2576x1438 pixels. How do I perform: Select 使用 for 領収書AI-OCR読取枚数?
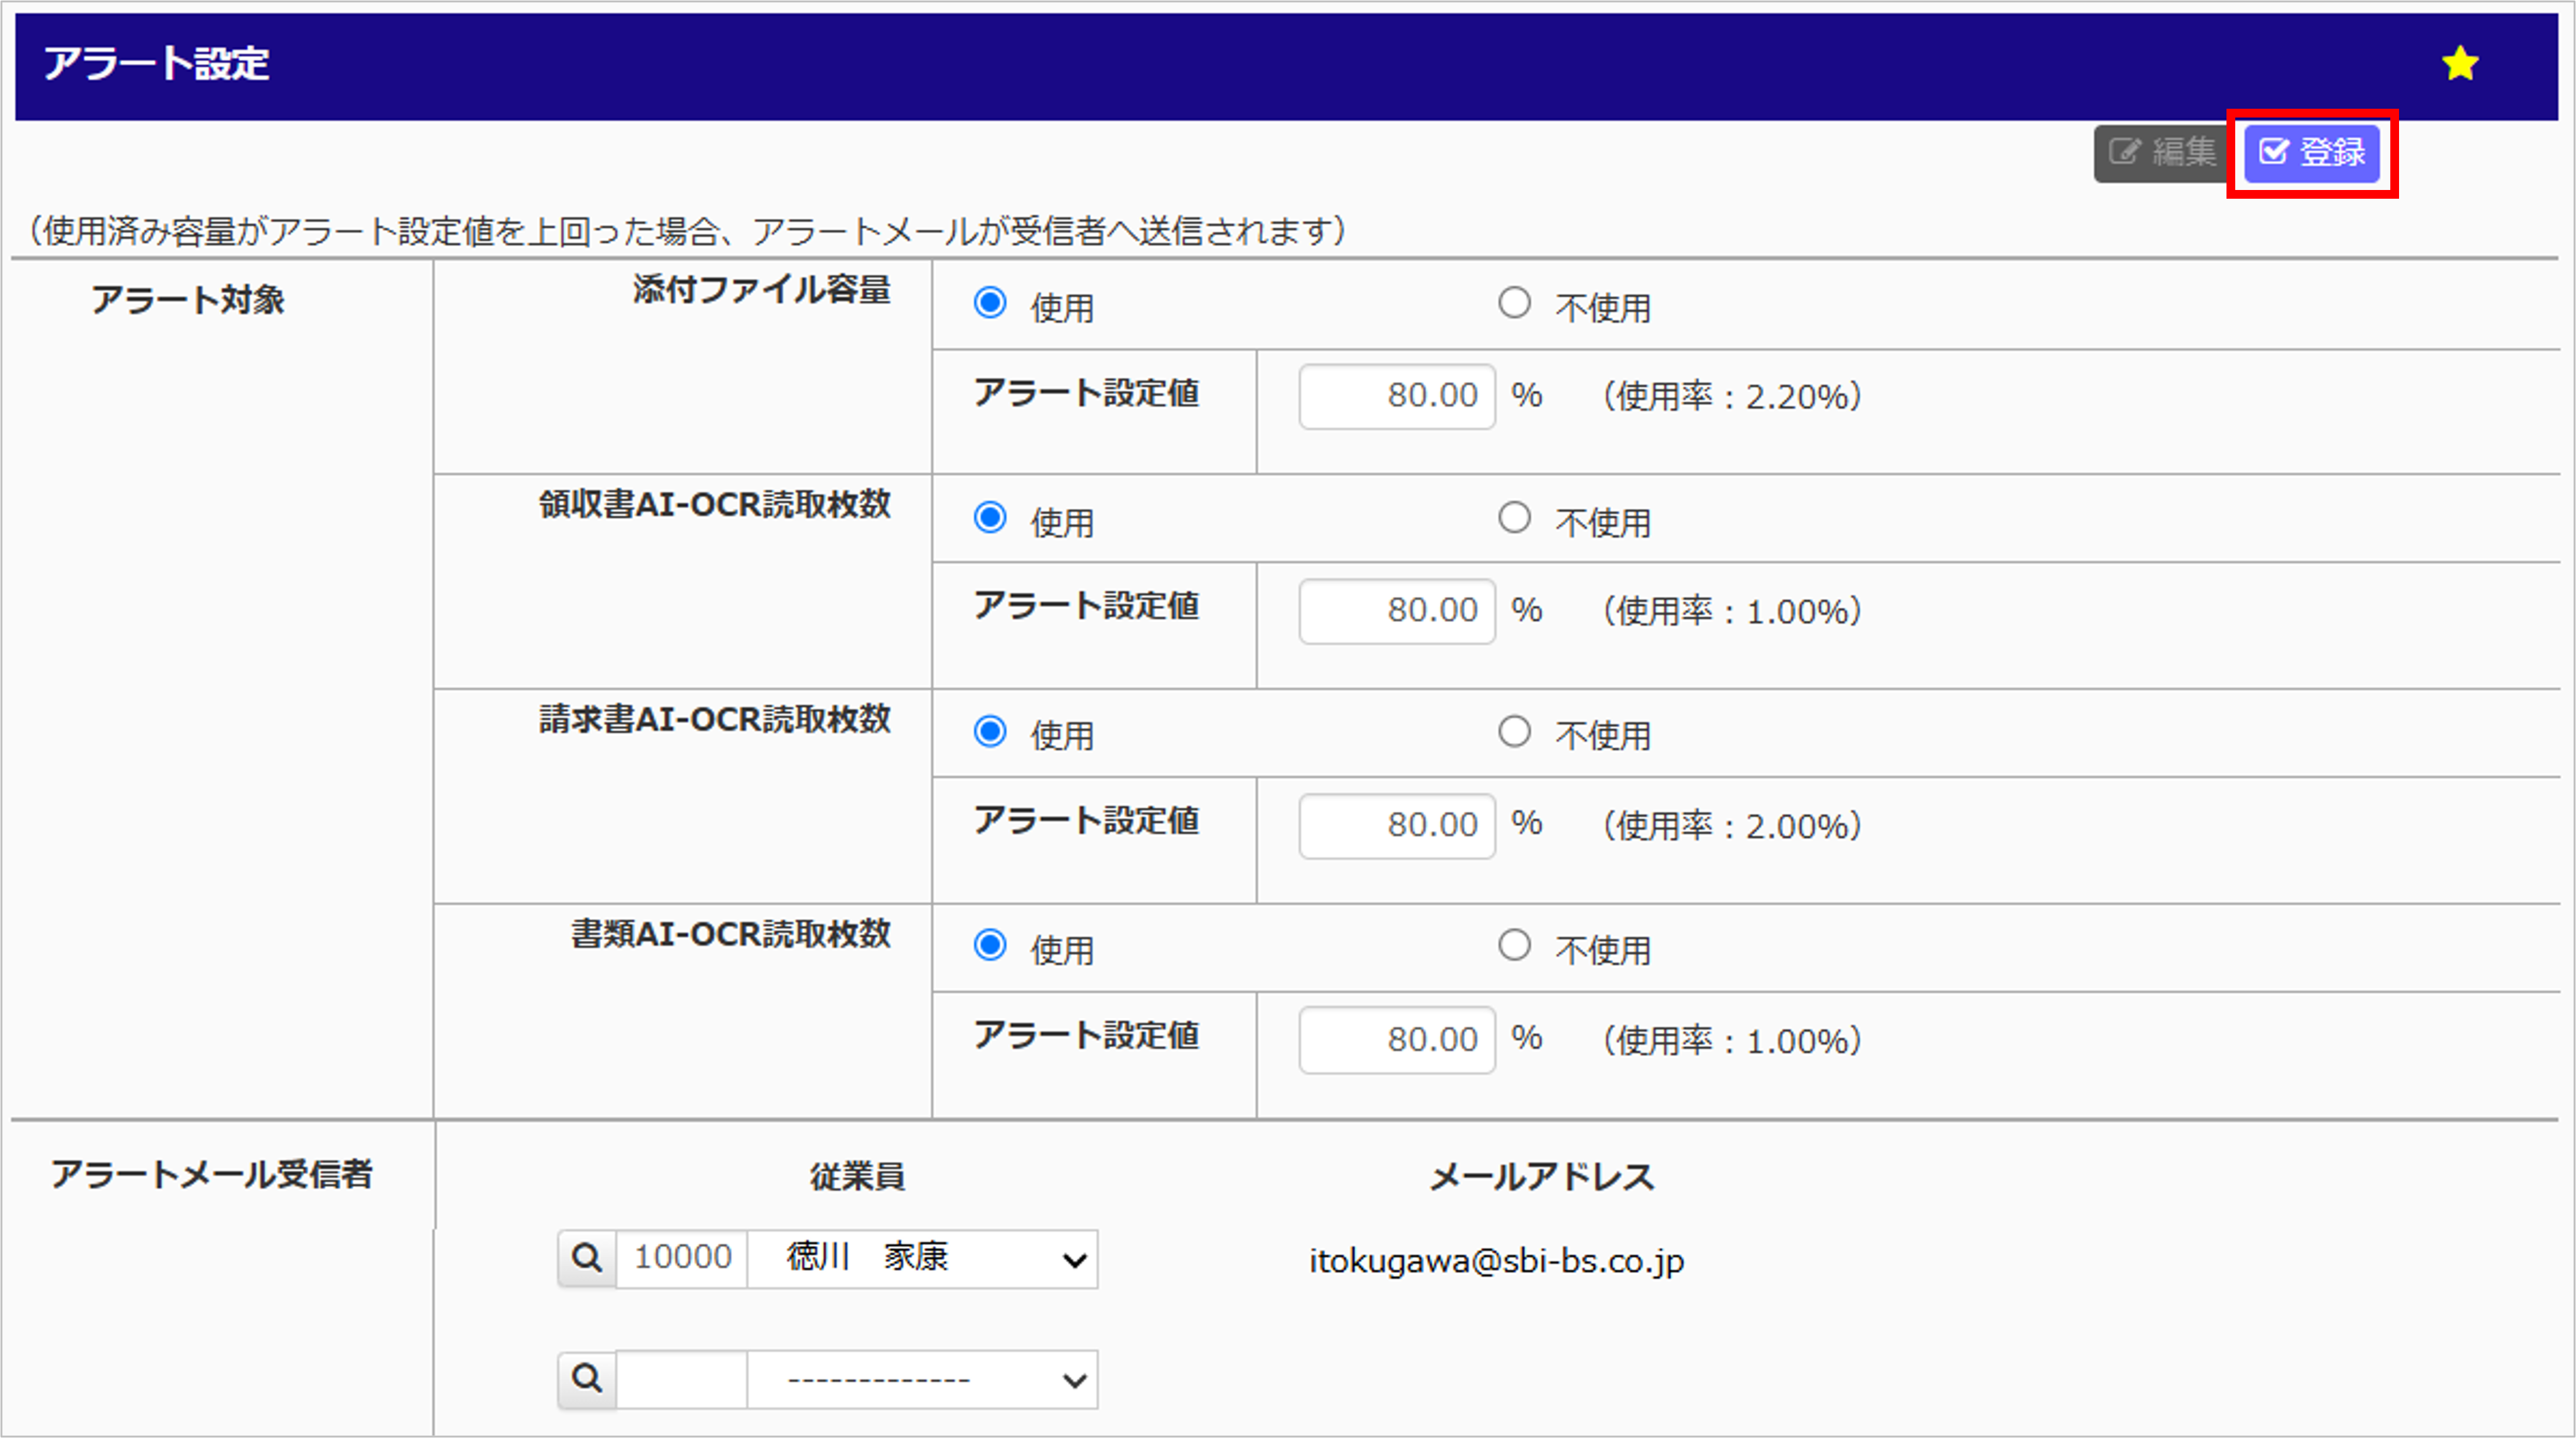(990, 517)
